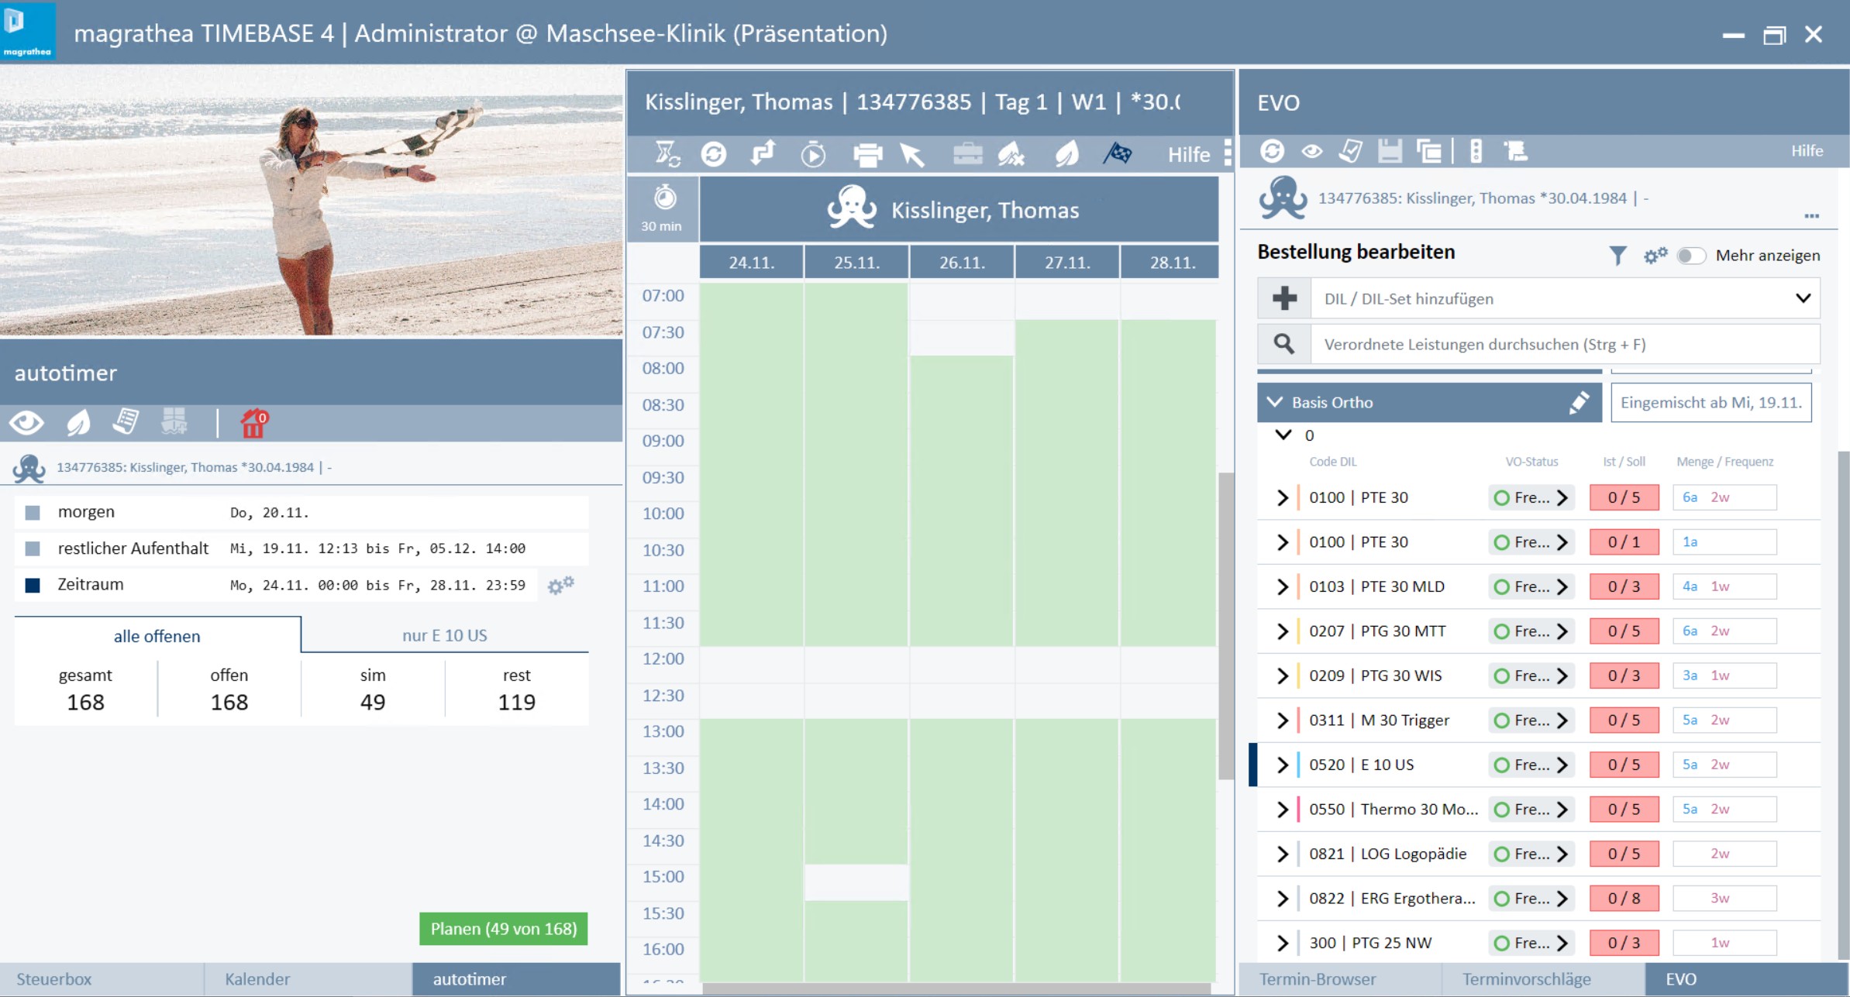Toggle eye icon in autotimer toolbar

click(26, 423)
